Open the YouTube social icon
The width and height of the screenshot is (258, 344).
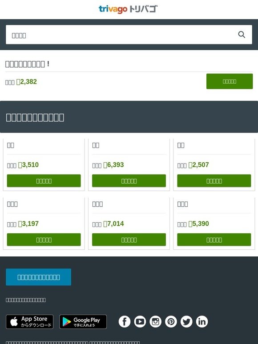tap(140, 322)
